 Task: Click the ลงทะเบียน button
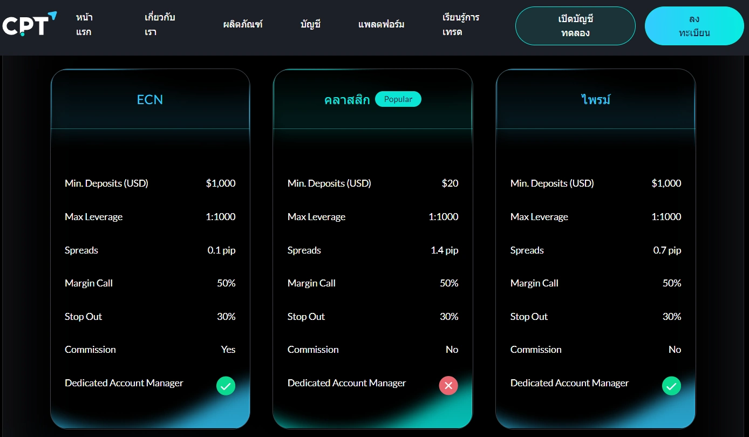click(694, 25)
